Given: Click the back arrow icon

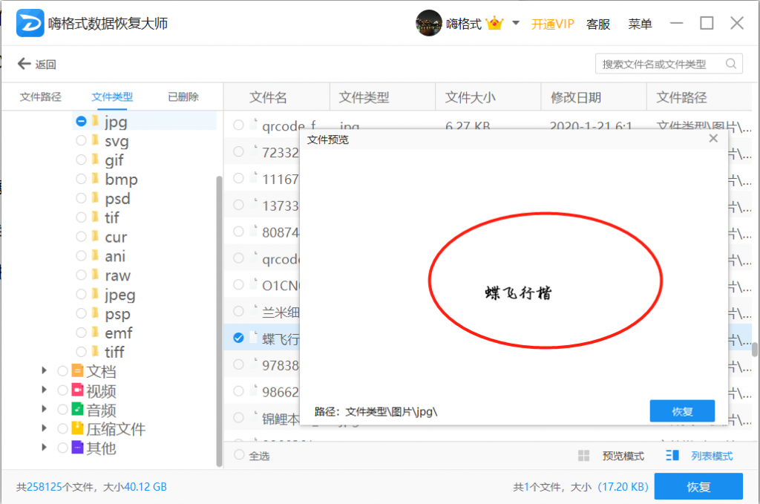Looking at the screenshot, I should pos(24,64).
